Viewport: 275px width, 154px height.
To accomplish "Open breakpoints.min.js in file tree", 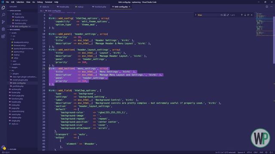I will (21, 42).
